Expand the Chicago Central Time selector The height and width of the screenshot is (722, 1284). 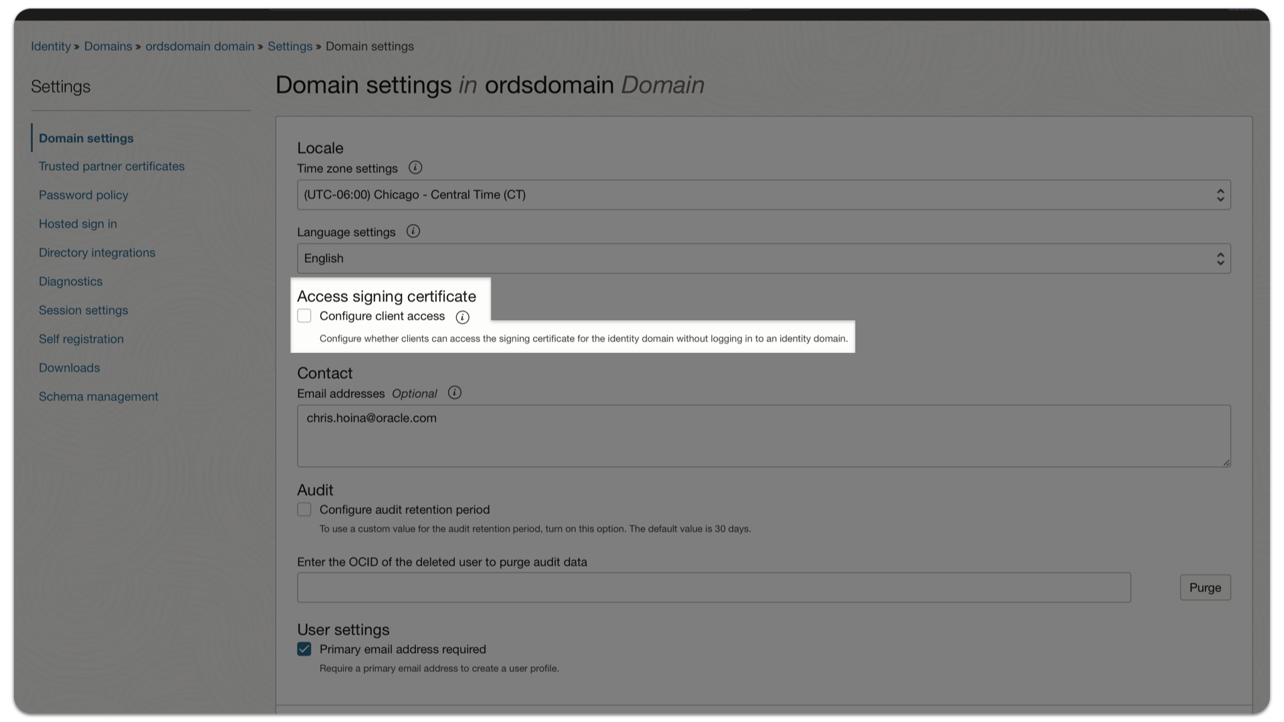[1222, 195]
